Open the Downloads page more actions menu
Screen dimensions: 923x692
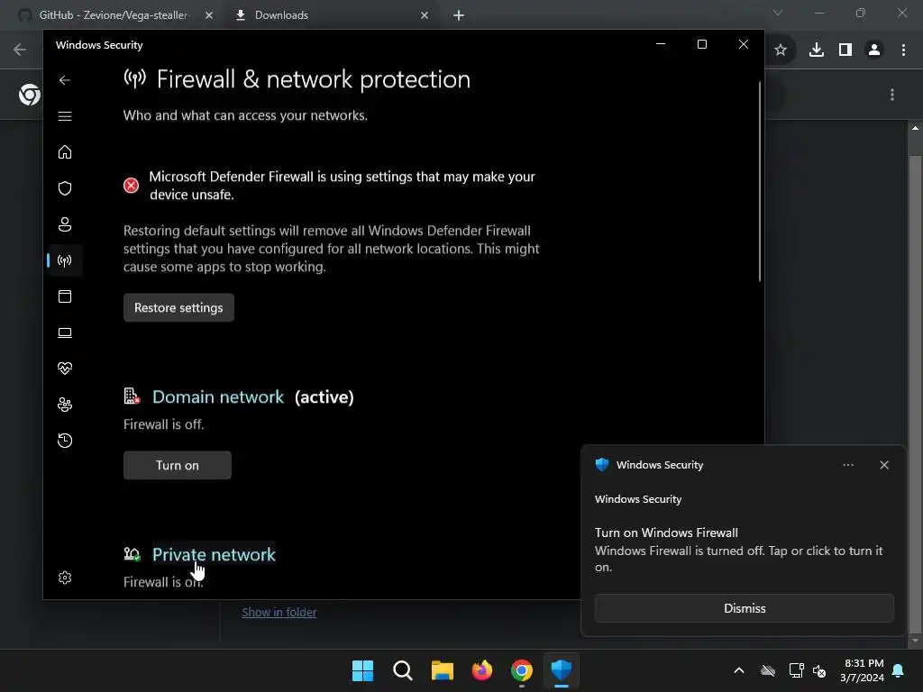[892, 95]
